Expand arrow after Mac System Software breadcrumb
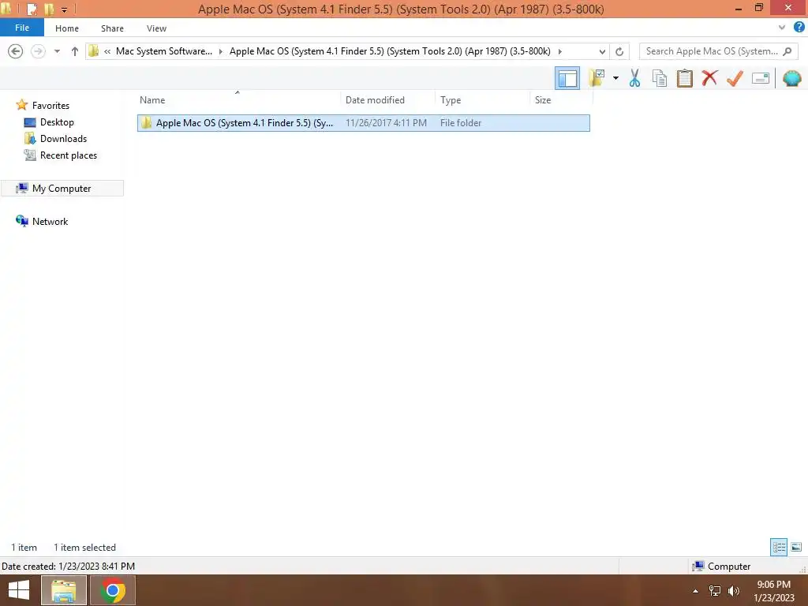Viewport: 808px width, 606px height. [x=221, y=51]
